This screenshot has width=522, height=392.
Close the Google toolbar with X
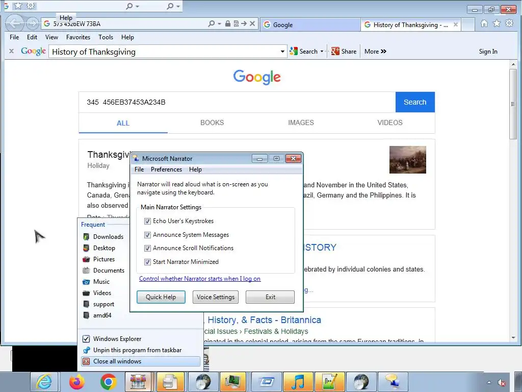[x=11, y=52]
